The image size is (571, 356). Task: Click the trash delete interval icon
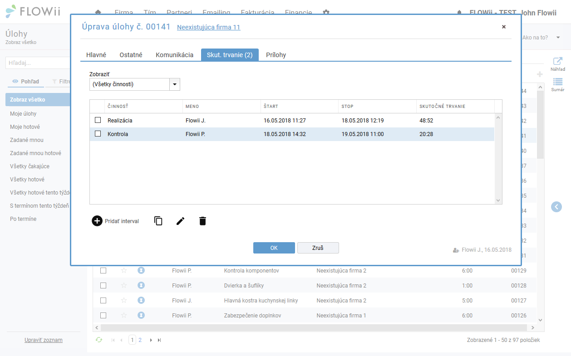(203, 221)
